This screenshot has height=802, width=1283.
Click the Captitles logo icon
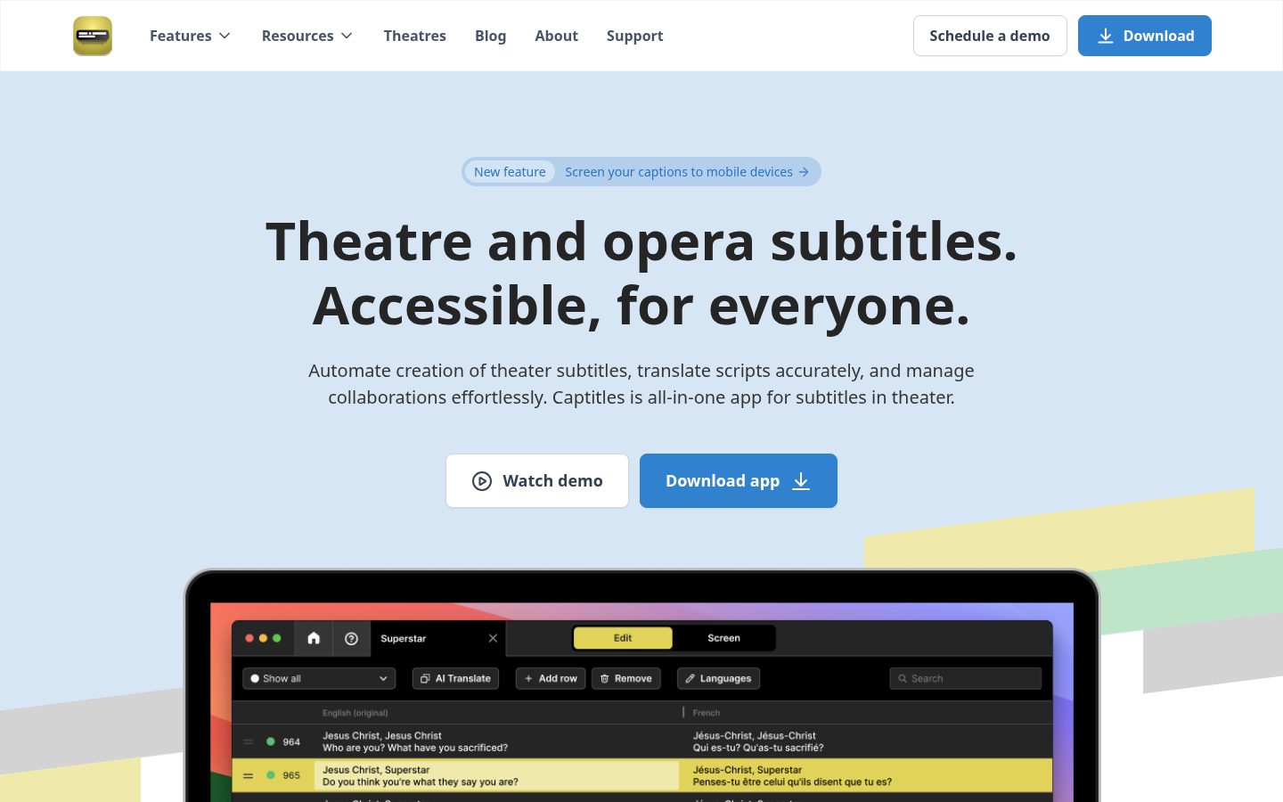point(93,36)
